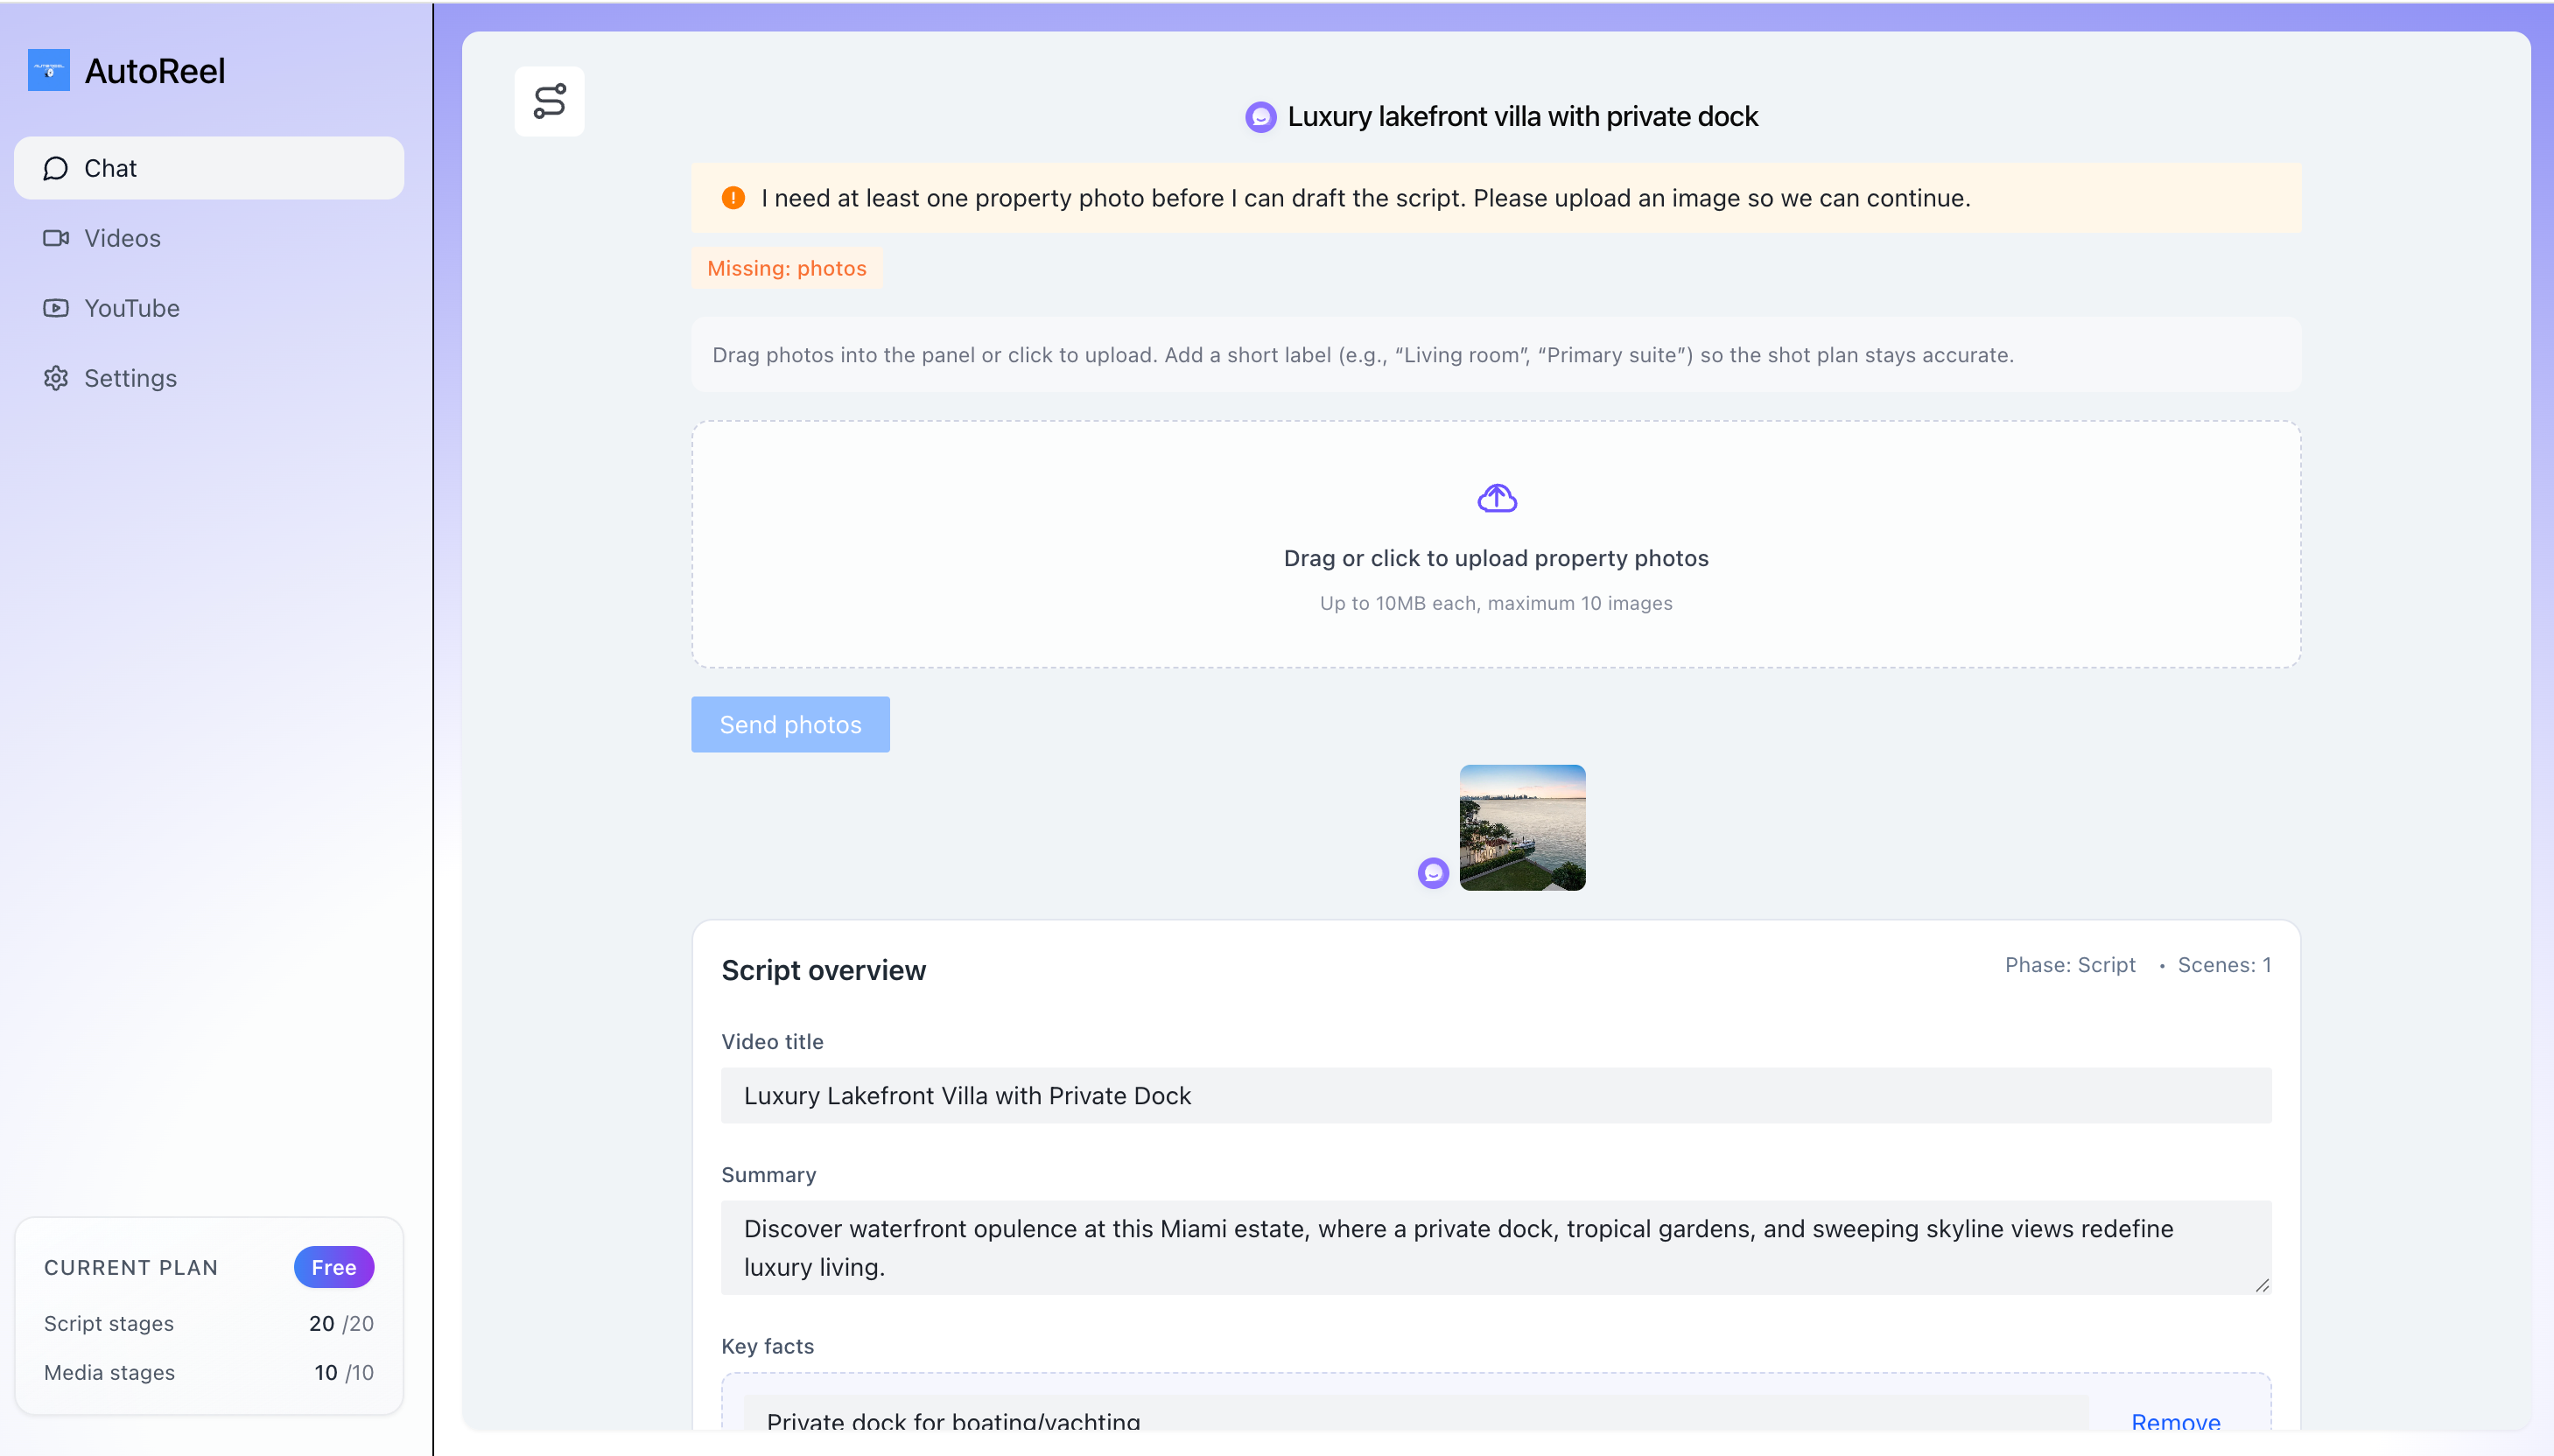Click the assistant avatar beside the photo
This screenshot has height=1456, width=2554.
[x=1432, y=873]
